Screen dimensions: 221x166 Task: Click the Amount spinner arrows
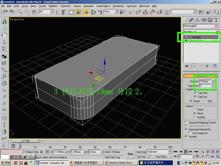[213, 82]
